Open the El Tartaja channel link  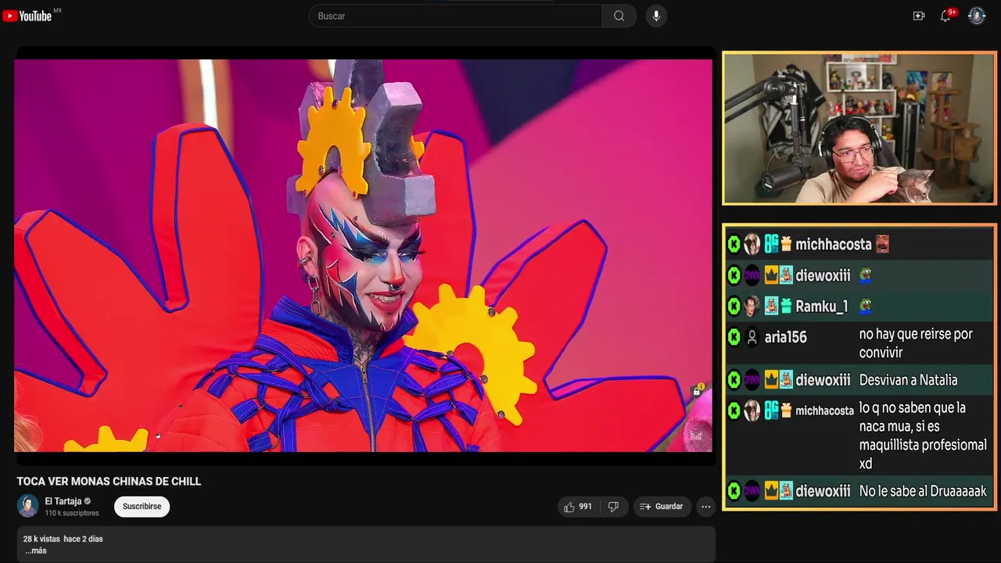63,501
